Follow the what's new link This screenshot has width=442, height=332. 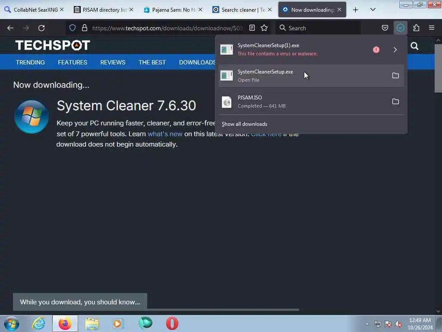165,134
